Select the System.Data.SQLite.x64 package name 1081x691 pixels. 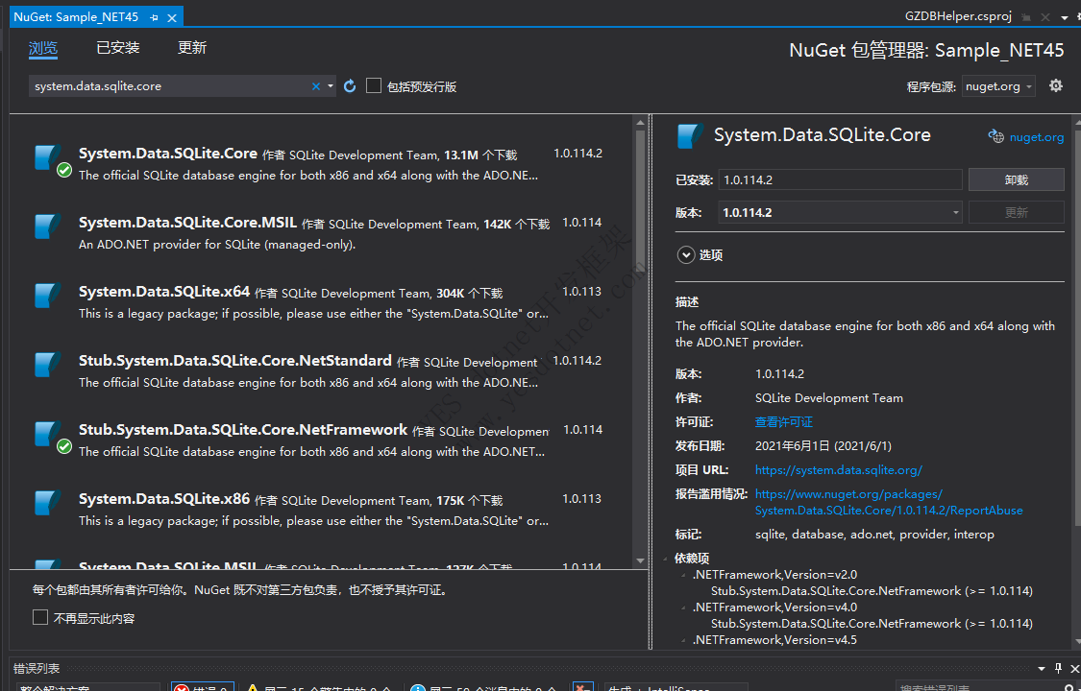pyautogui.click(x=164, y=292)
